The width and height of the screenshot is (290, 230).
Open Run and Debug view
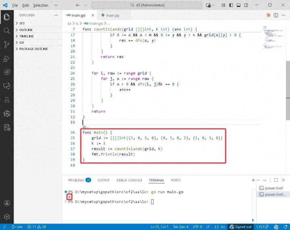coord(6,59)
